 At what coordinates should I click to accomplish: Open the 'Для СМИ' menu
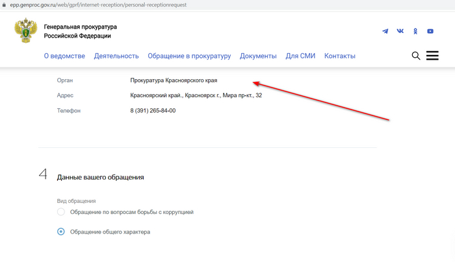300,56
